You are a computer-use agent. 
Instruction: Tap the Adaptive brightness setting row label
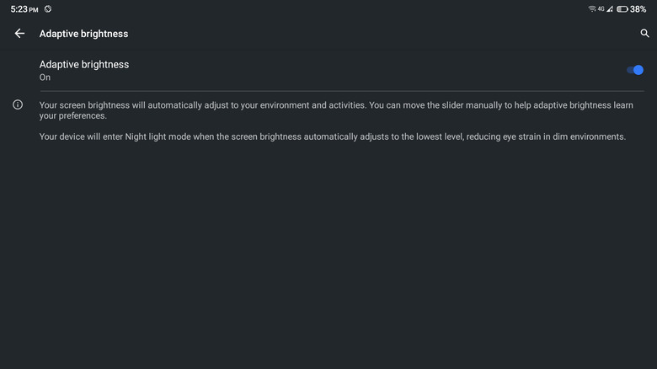pyautogui.click(x=84, y=64)
